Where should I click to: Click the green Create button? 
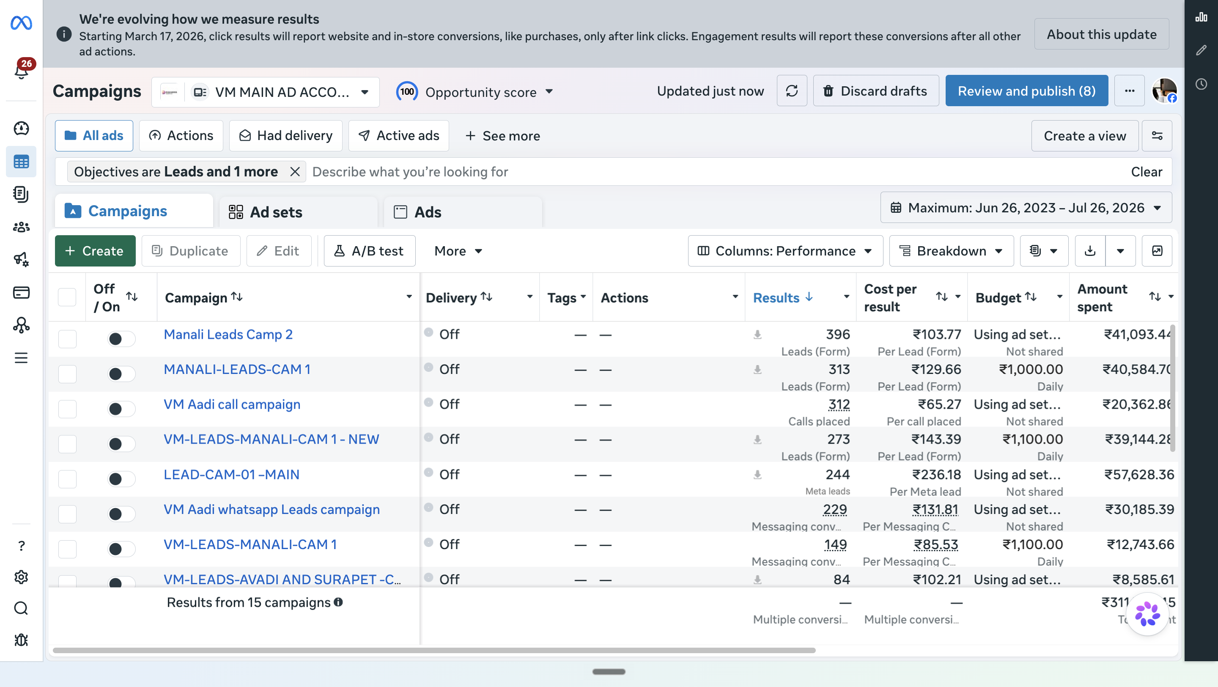[x=95, y=250]
